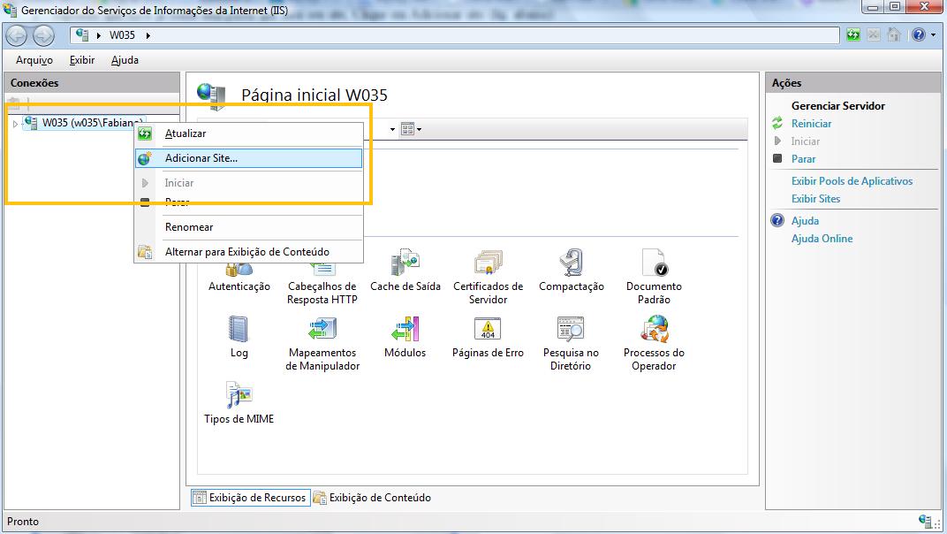The width and height of the screenshot is (947, 534).
Task: Click Reiniciar in the Ações pane
Action: pos(811,124)
